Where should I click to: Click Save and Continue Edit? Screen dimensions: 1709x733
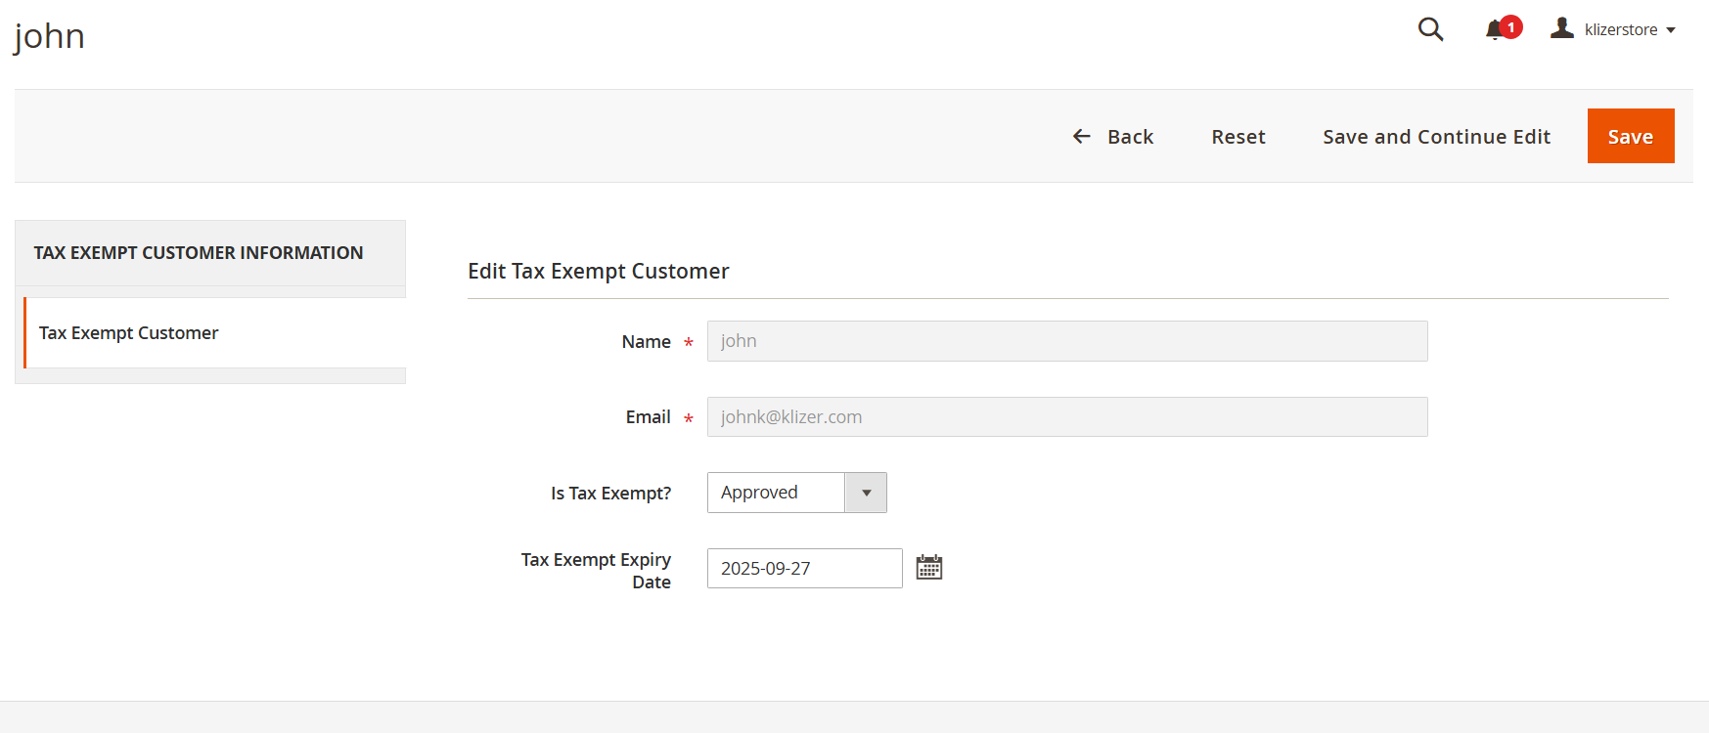(x=1436, y=137)
